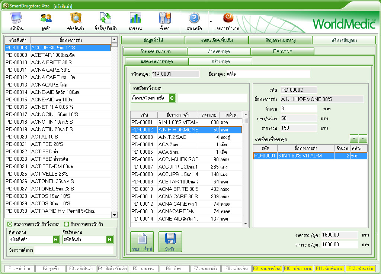The height and width of the screenshot is (274, 381).
Task: Open the จัดเรียงตาม sort-by dropdown
Action: (x=109, y=239)
